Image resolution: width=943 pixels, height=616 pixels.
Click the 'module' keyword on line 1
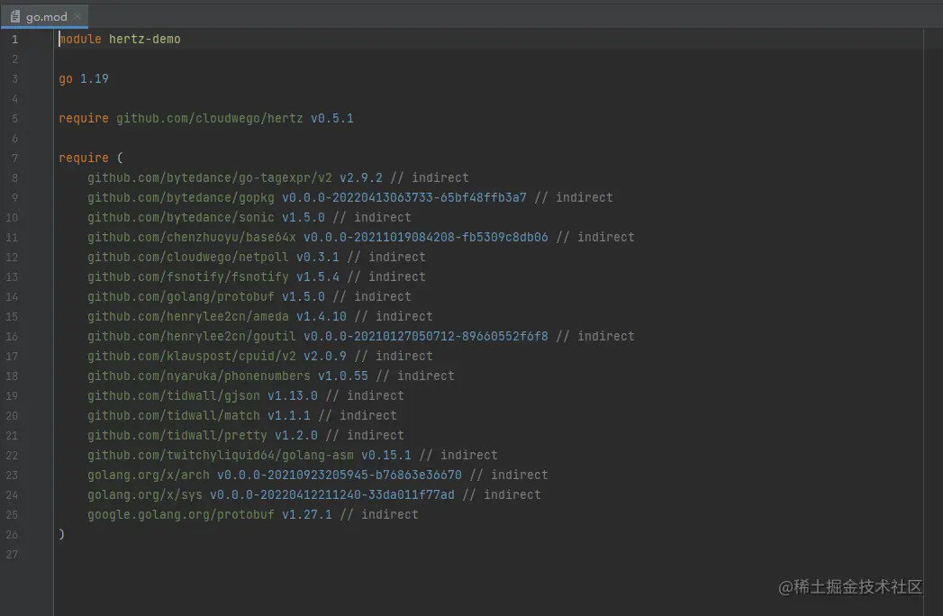coord(80,39)
